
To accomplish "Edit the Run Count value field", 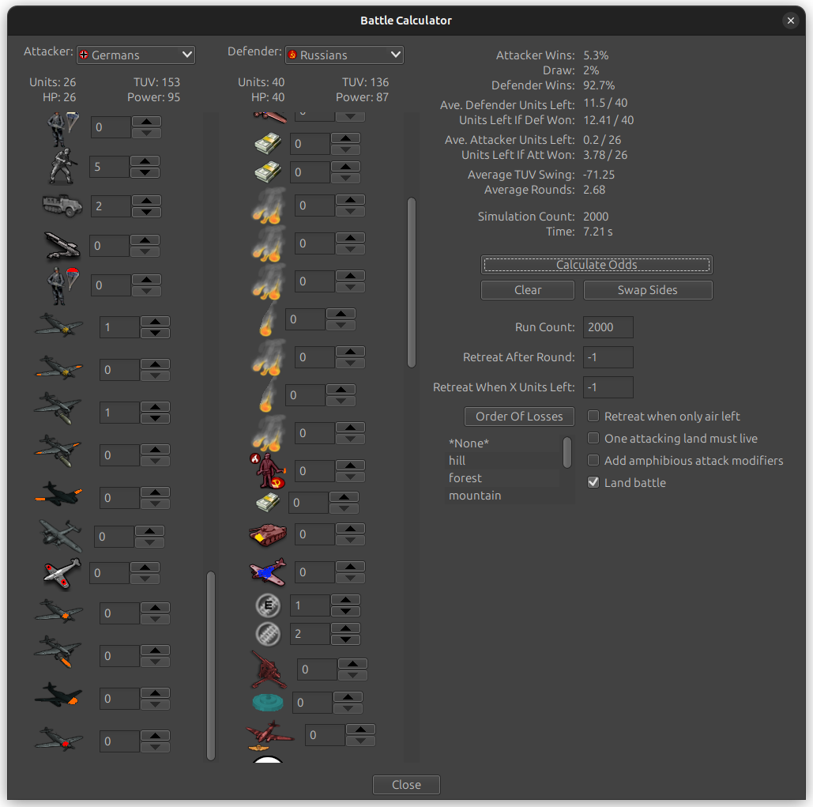I will (x=608, y=326).
